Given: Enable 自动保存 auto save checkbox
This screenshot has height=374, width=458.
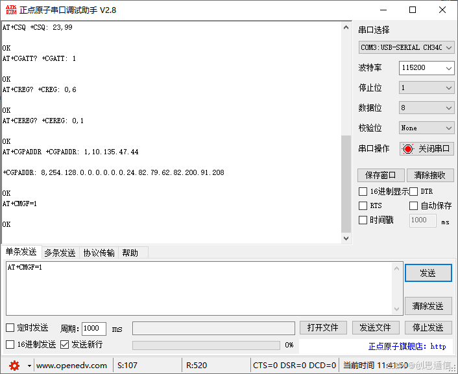Looking at the screenshot, I should coord(413,205).
